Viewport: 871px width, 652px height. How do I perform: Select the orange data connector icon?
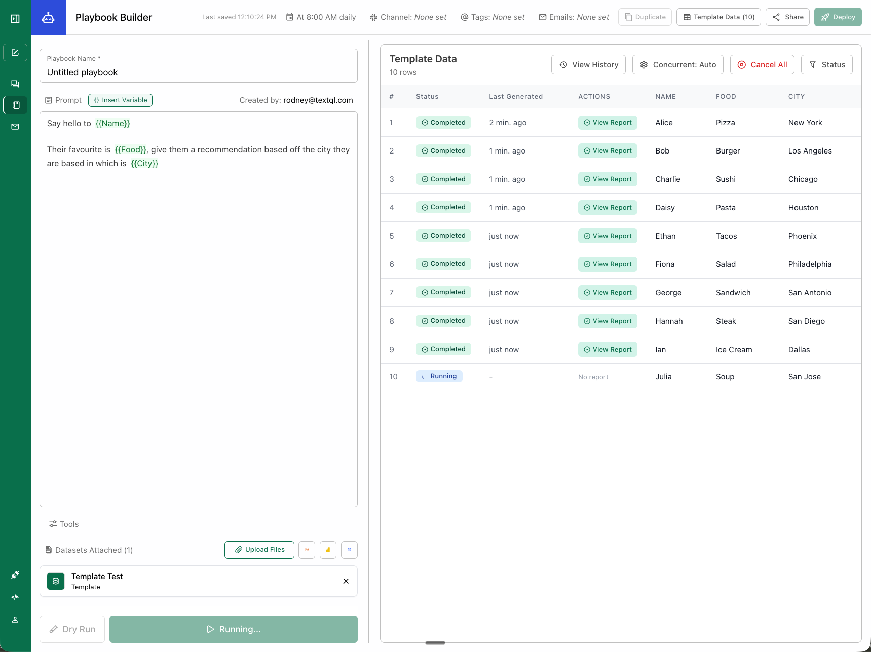(x=307, y=550)
